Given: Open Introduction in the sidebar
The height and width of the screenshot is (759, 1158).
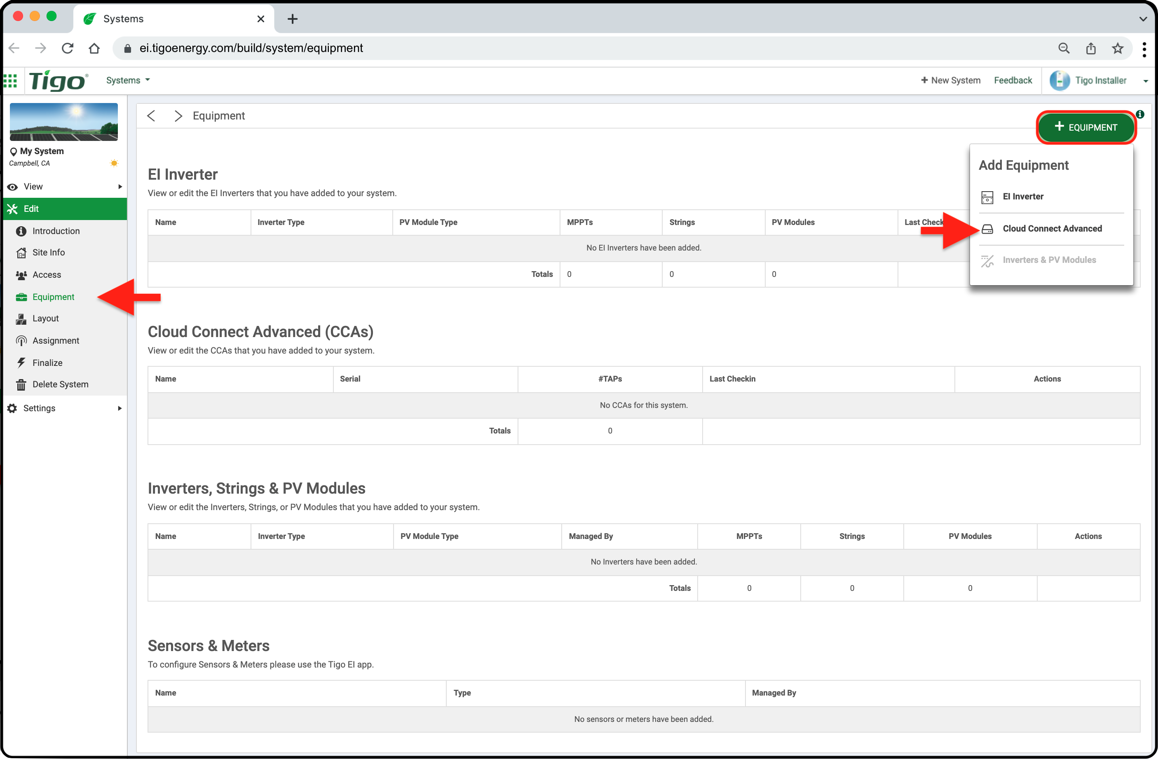Looking at the screenshot, I should point(56,231).
